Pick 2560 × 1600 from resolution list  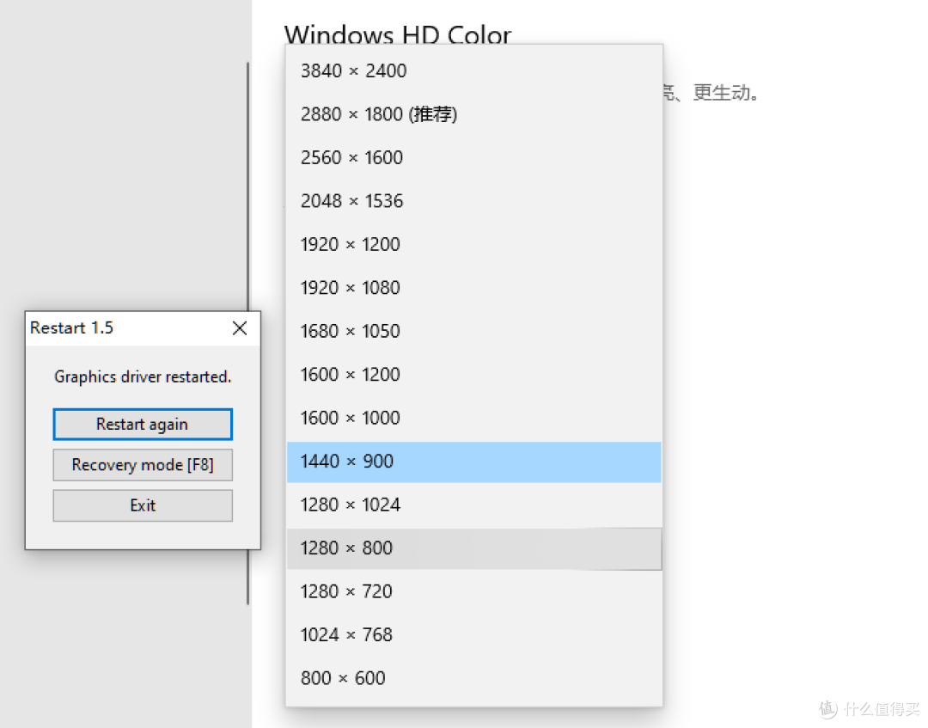tap(473, 157)
